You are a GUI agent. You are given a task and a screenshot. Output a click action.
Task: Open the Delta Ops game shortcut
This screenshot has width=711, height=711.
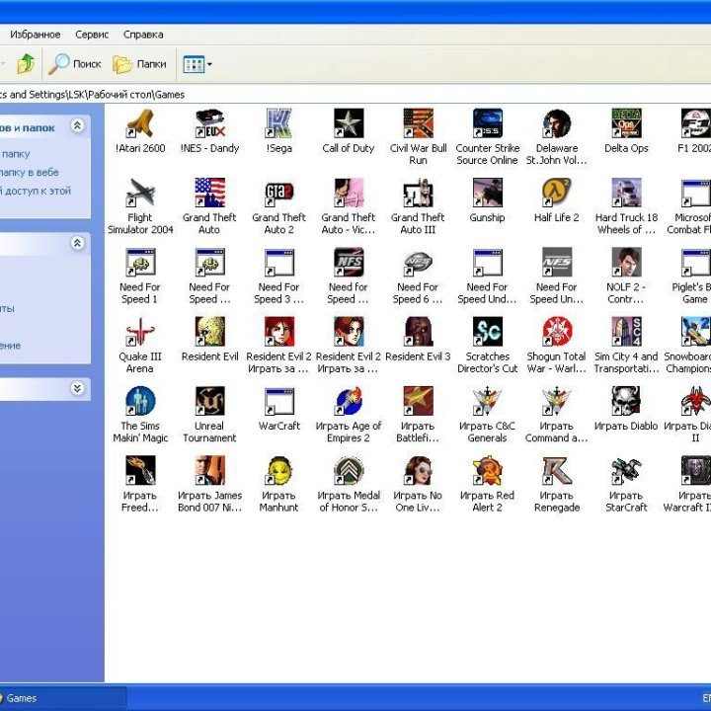coord(626,124)
